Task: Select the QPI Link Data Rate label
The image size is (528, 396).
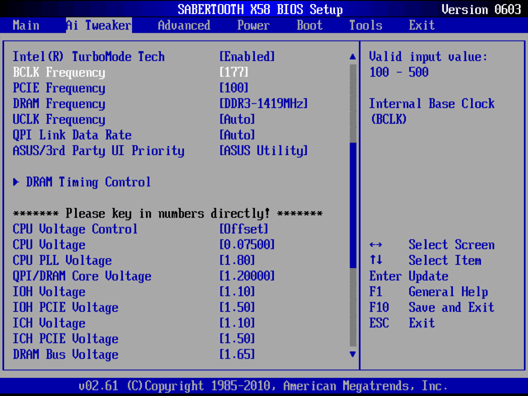Action: 72,135
